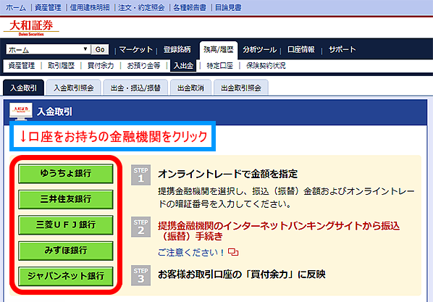Go to 取引履歴 in the submenu
This screenshot has width=433, height=302.
point(61,65)
